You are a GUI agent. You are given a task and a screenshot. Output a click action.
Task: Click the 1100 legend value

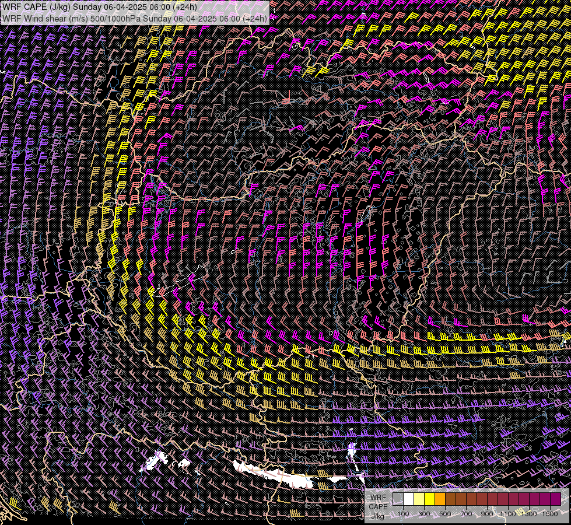click(x=508, y=514)
